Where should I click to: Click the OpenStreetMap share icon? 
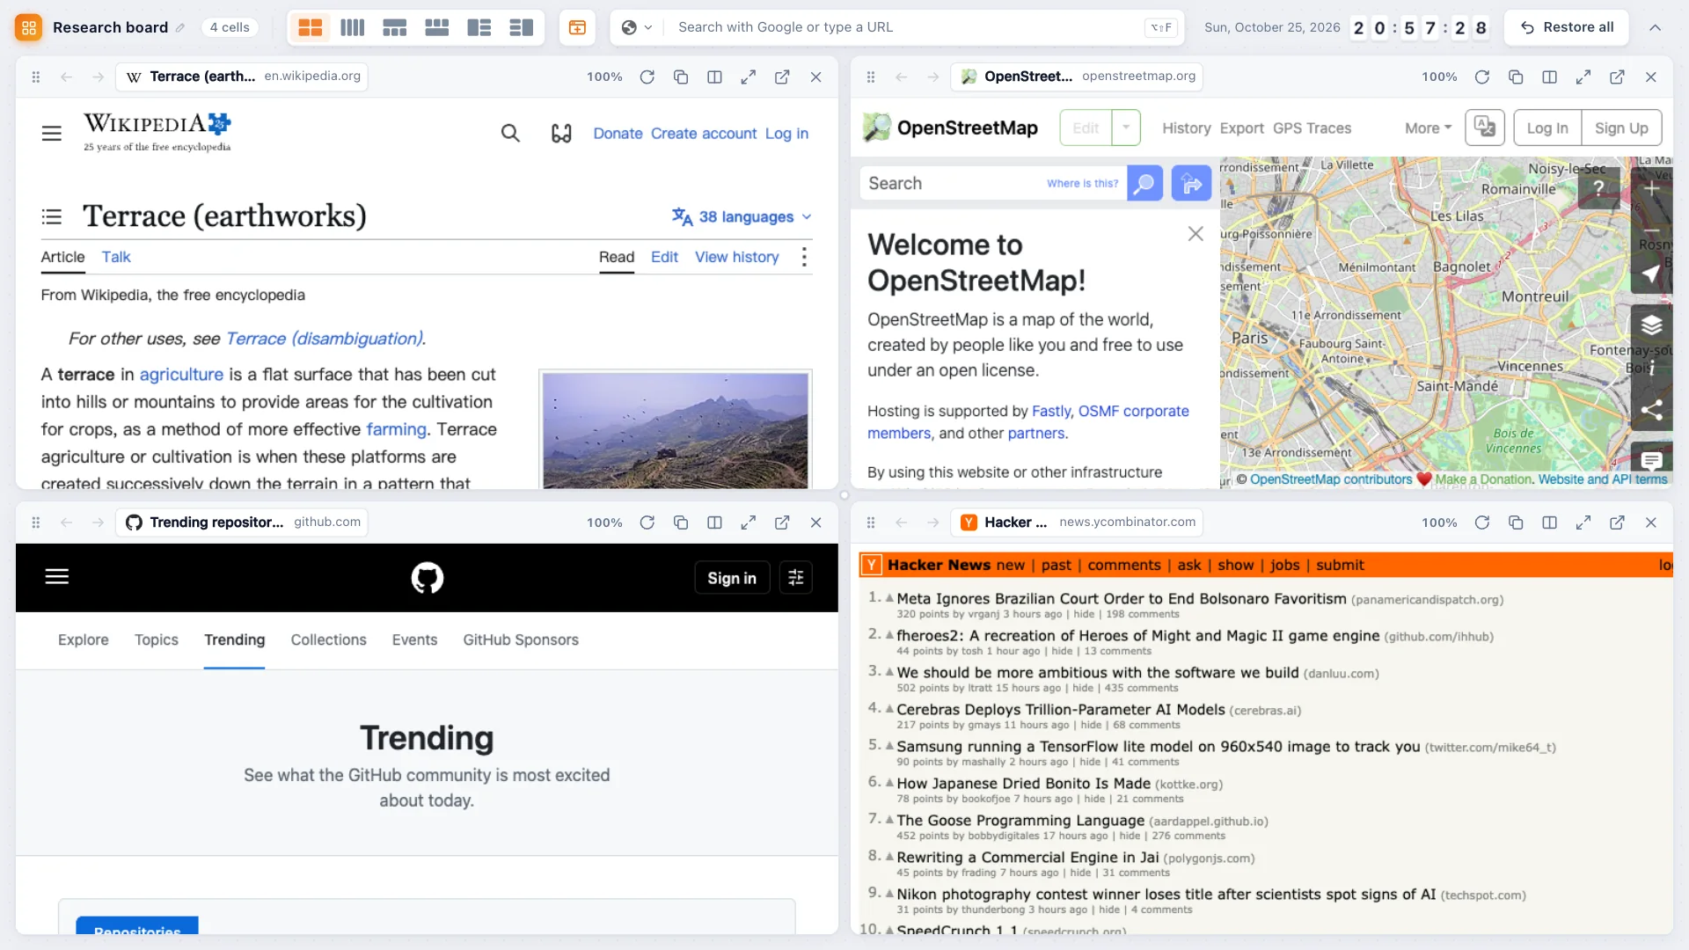click(x=1651, y=409)
